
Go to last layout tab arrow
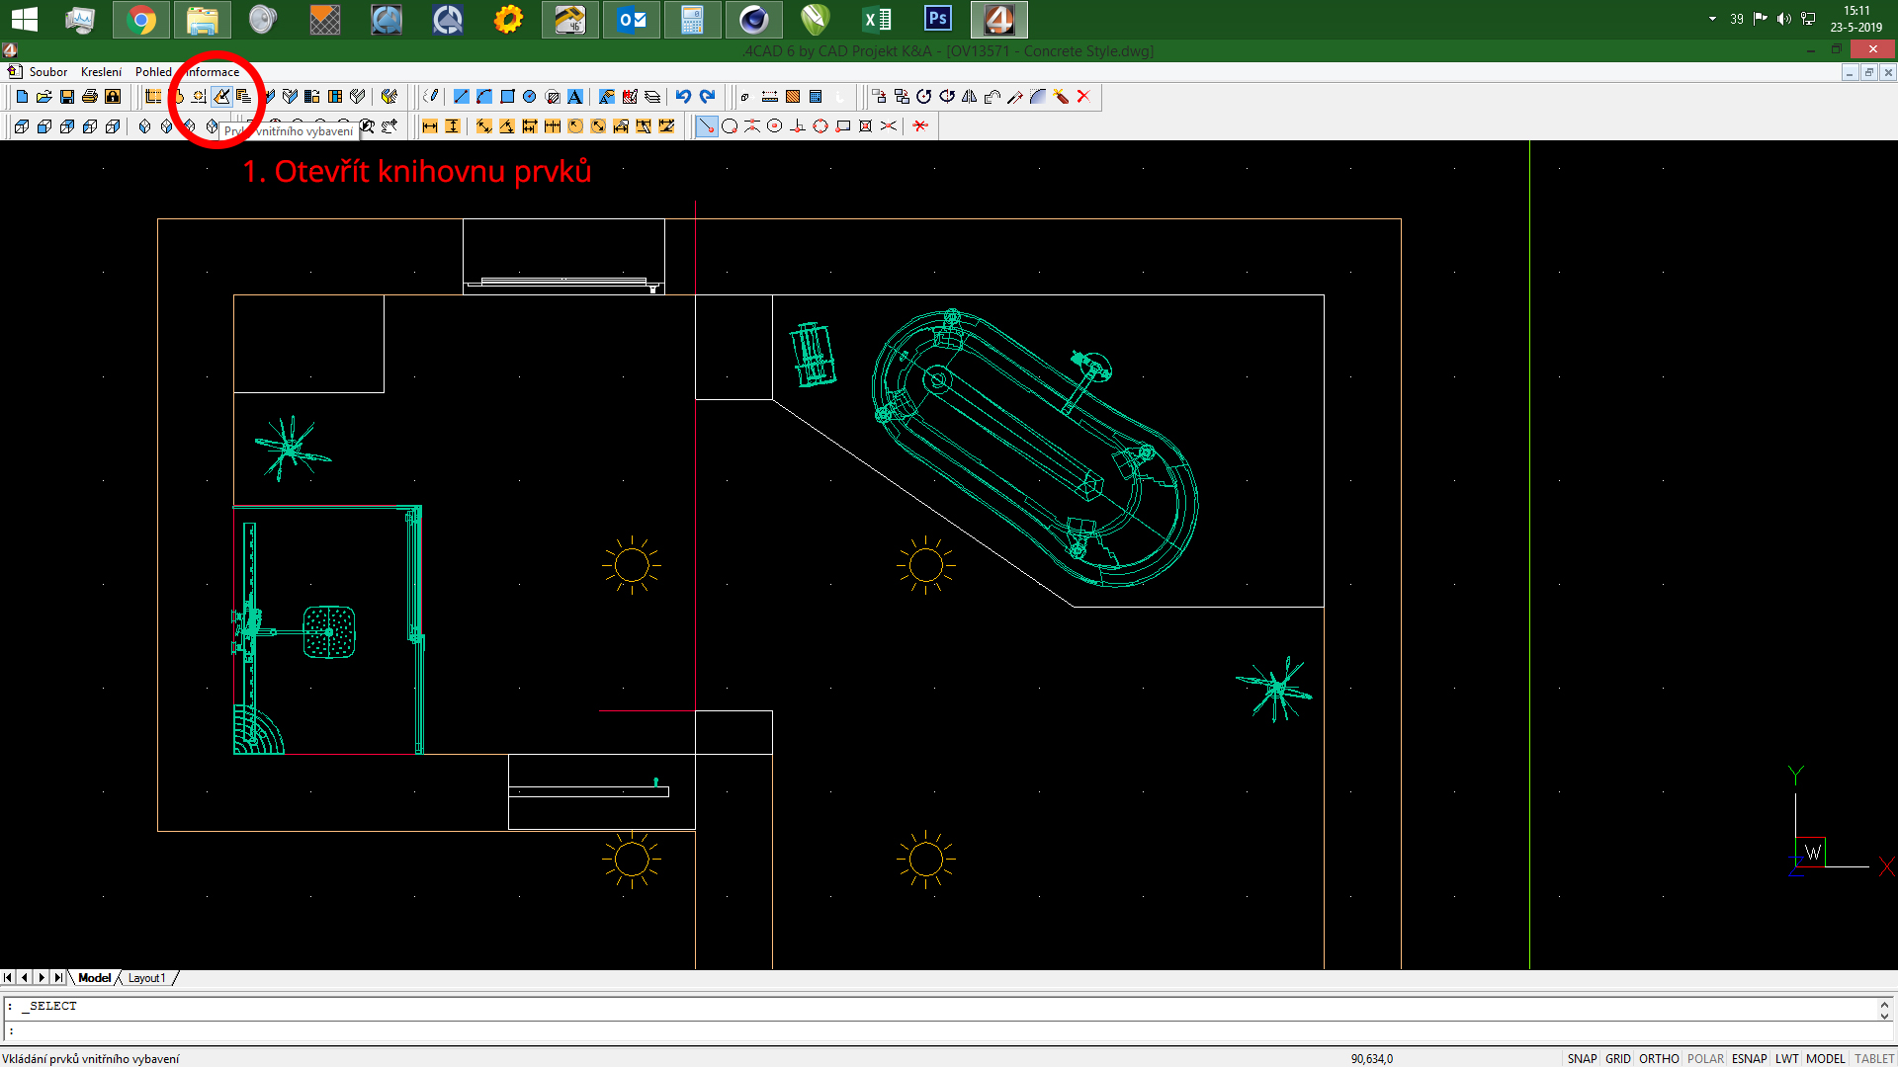(58, 978)
